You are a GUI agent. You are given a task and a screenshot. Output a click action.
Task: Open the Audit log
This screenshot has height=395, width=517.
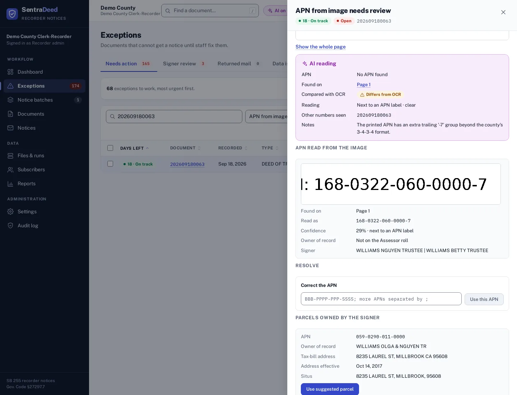(x=45, y=226)
